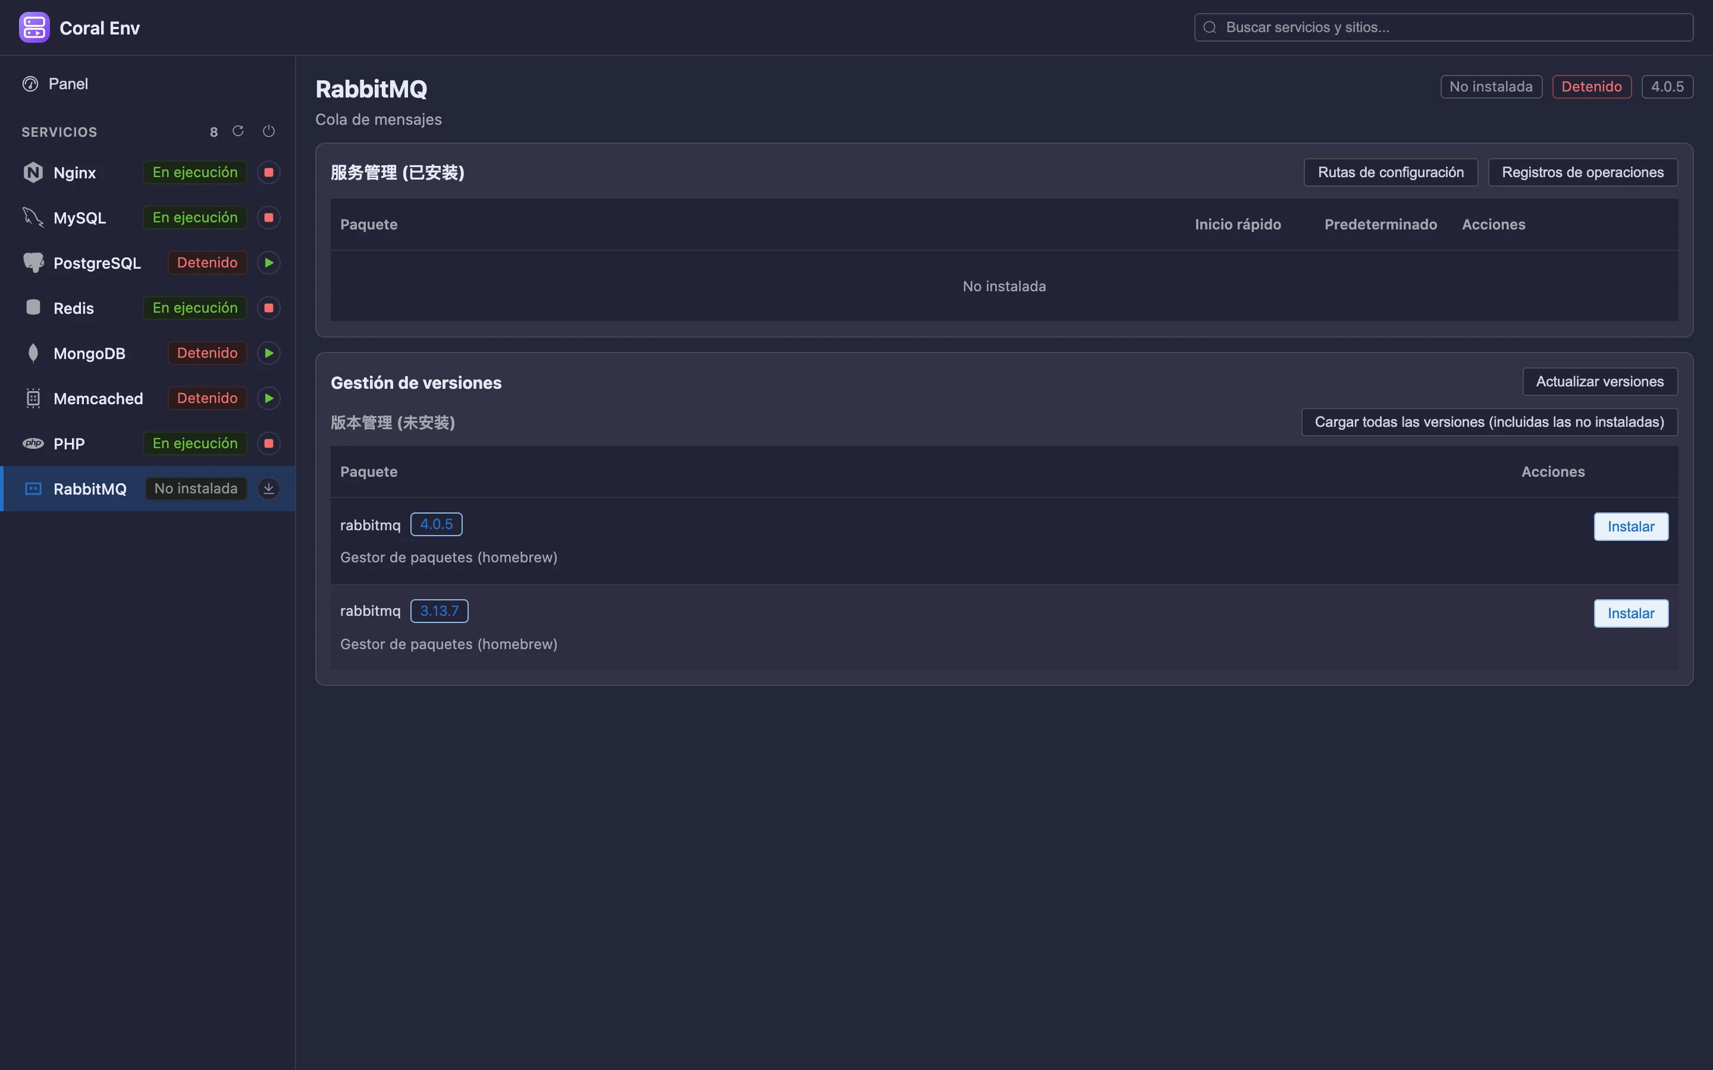Install rabbitmq 3.13.7
This screenshot has width=1713, height=1070.
pos(1631,613)
